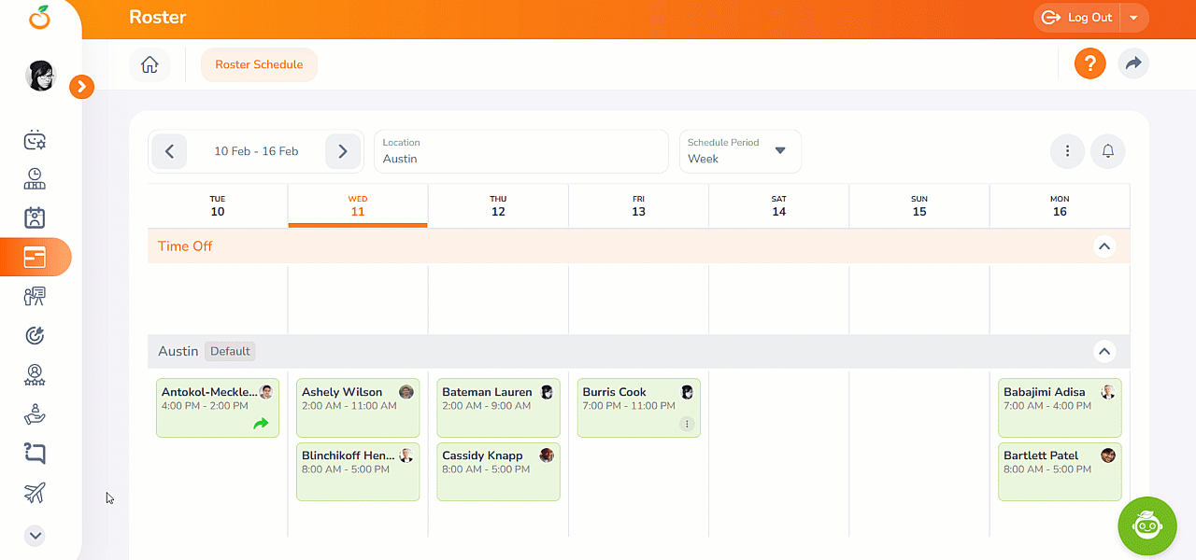Screen dimensions: 1196x560
Task: Click the share arrow icon in header
Action: point(1133,63)
